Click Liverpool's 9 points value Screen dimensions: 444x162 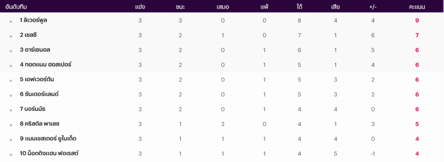coord(417,20)
